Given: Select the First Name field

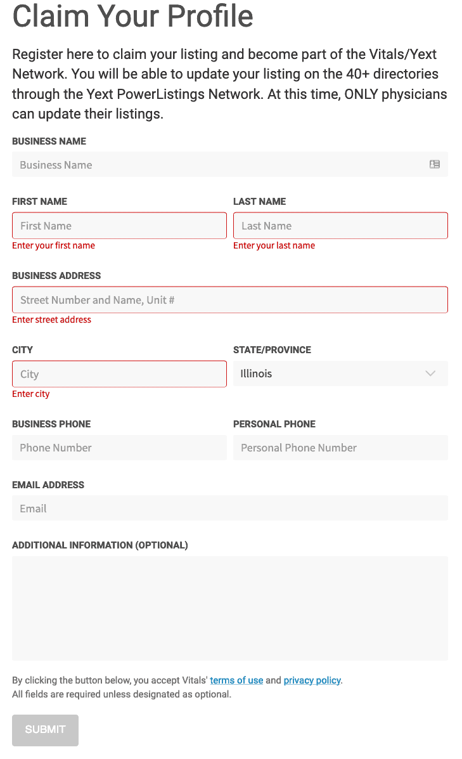Looking at the screenshot, I should point(119,225).
